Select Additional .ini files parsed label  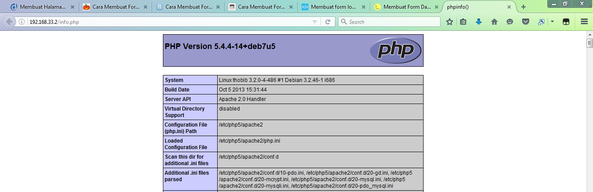[x=190, y=179]
